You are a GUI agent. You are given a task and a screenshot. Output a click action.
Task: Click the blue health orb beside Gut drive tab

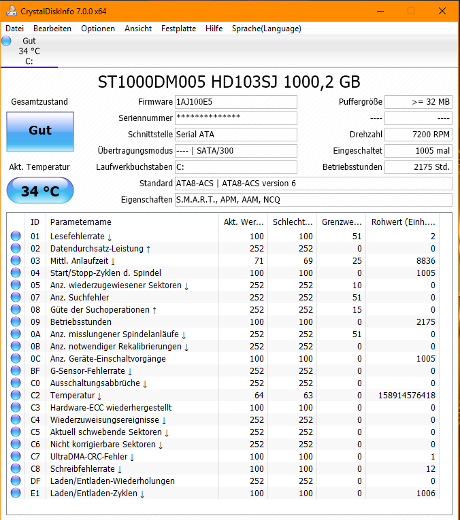(x=6, y=41)
